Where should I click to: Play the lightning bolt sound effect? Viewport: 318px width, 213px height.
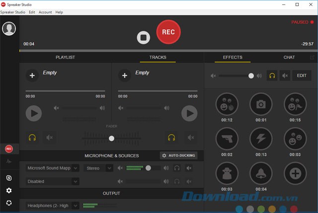261,139
